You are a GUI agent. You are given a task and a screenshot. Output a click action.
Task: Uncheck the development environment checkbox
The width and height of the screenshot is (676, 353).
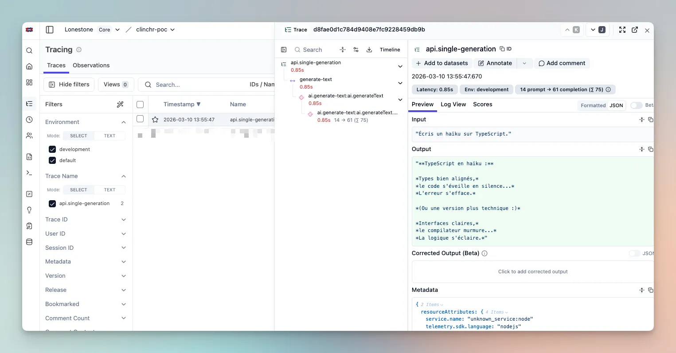click(x=52, y=149)
